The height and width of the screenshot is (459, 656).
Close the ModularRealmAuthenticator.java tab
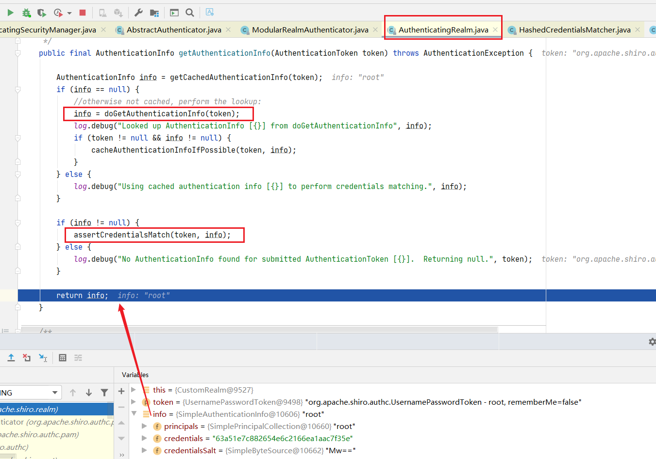(375, 30)
